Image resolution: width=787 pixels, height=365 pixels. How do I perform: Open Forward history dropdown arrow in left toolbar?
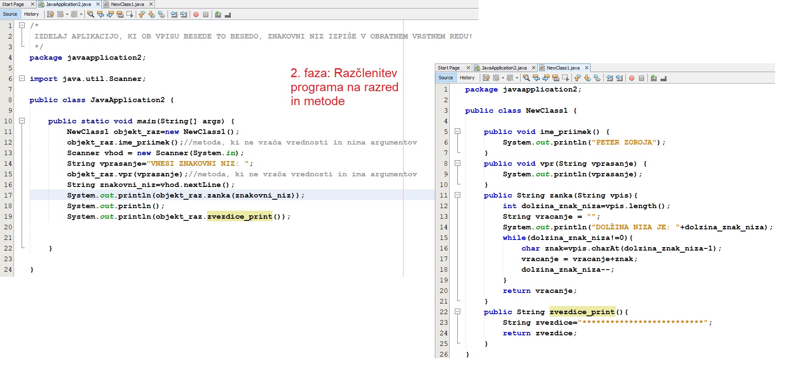(81, 14)
